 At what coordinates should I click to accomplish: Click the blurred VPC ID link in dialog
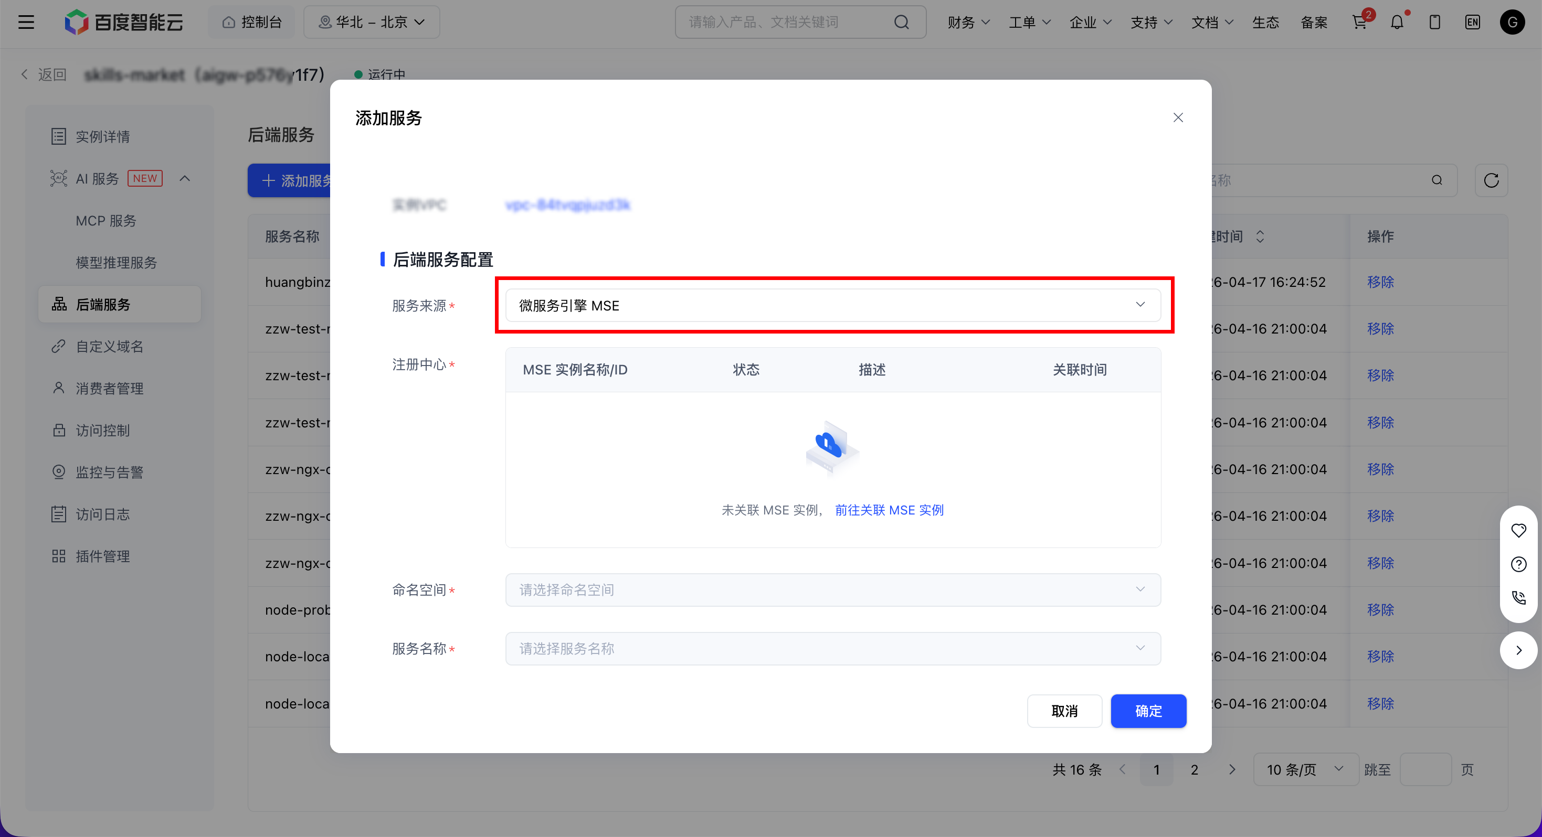(567, 205)
